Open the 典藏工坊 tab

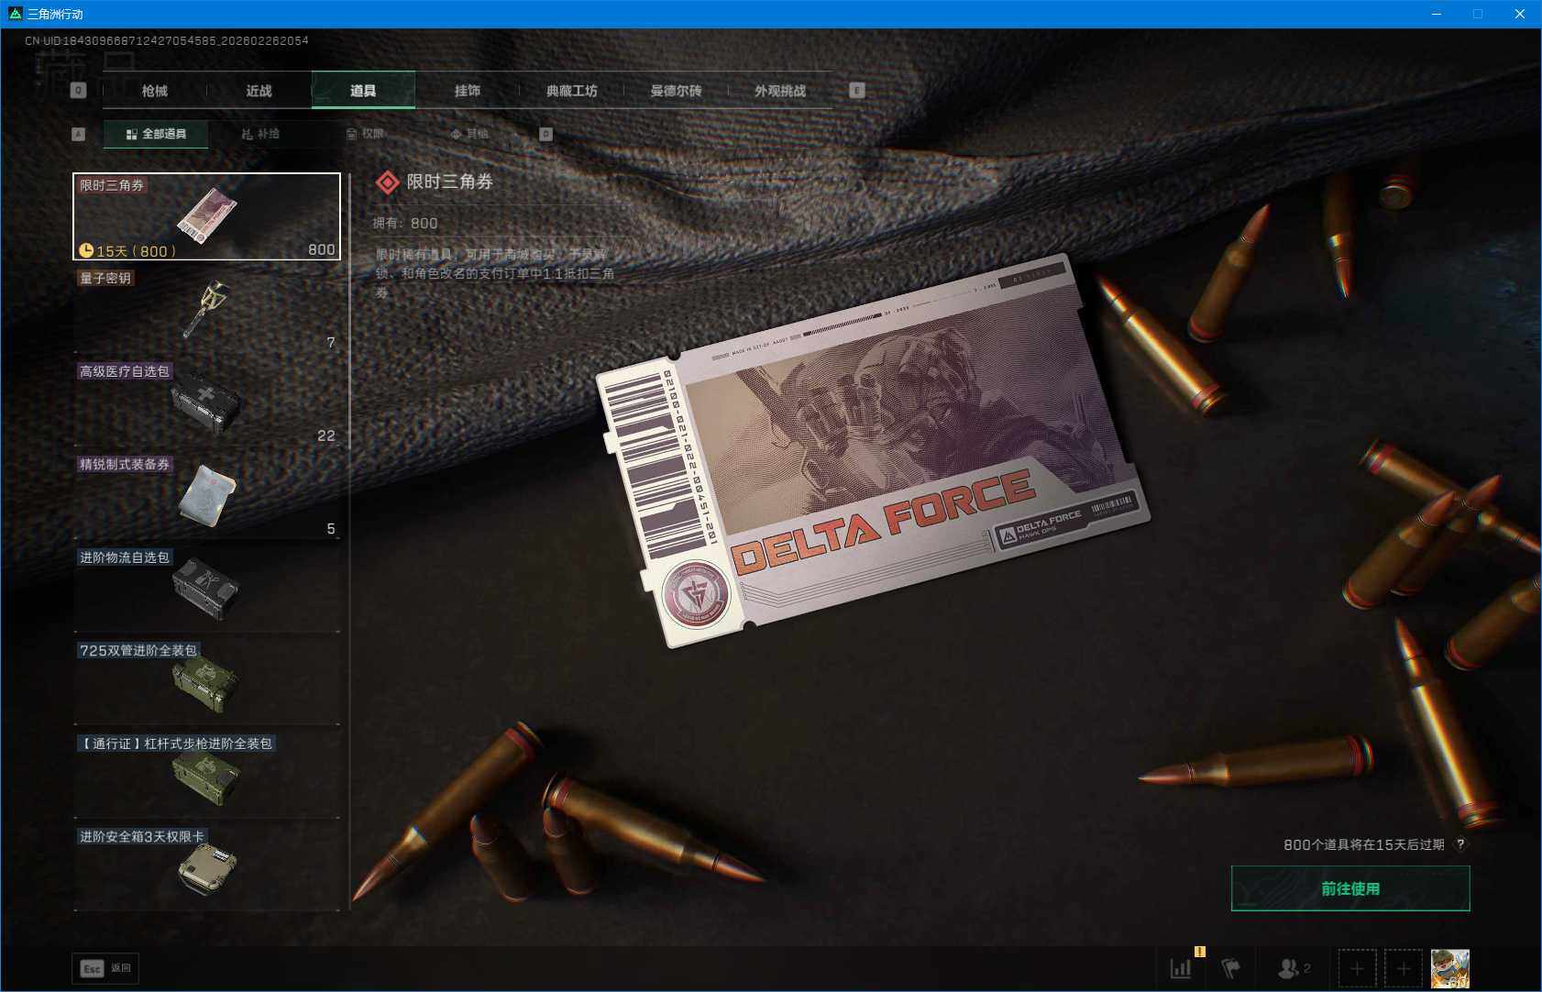(x=571, y=91)
